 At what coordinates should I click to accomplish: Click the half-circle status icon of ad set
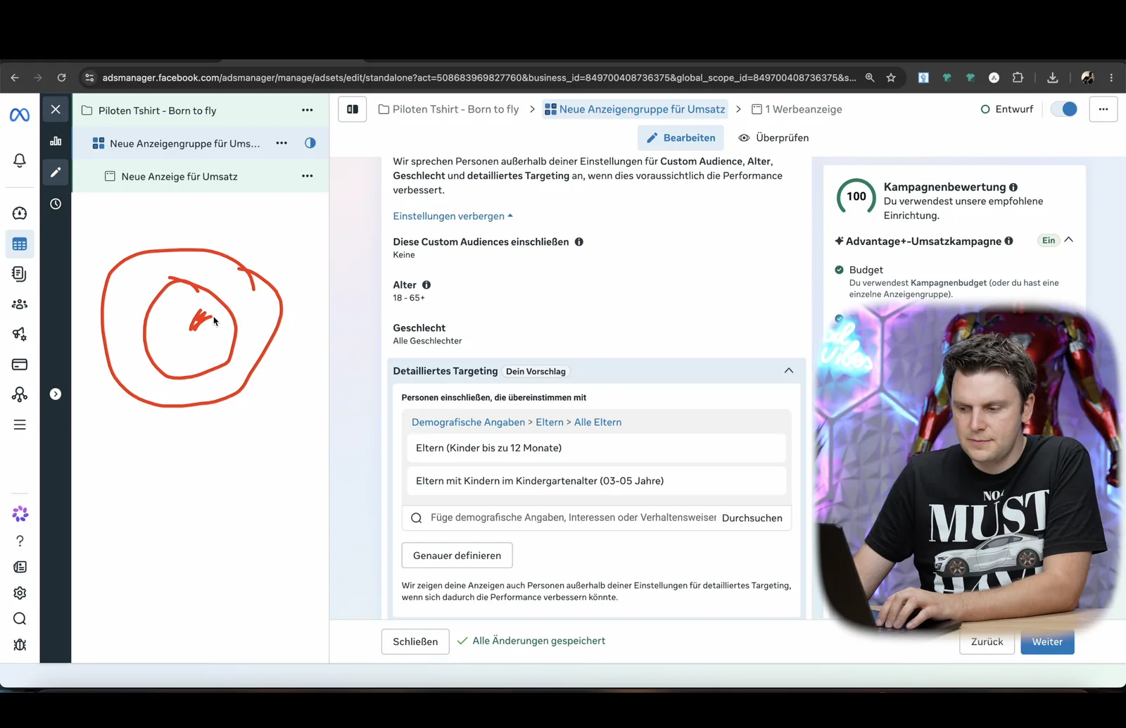310,143
